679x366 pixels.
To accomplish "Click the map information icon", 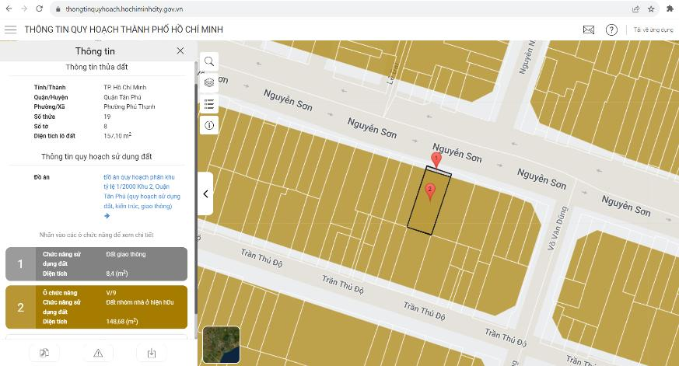I will 209,125.
